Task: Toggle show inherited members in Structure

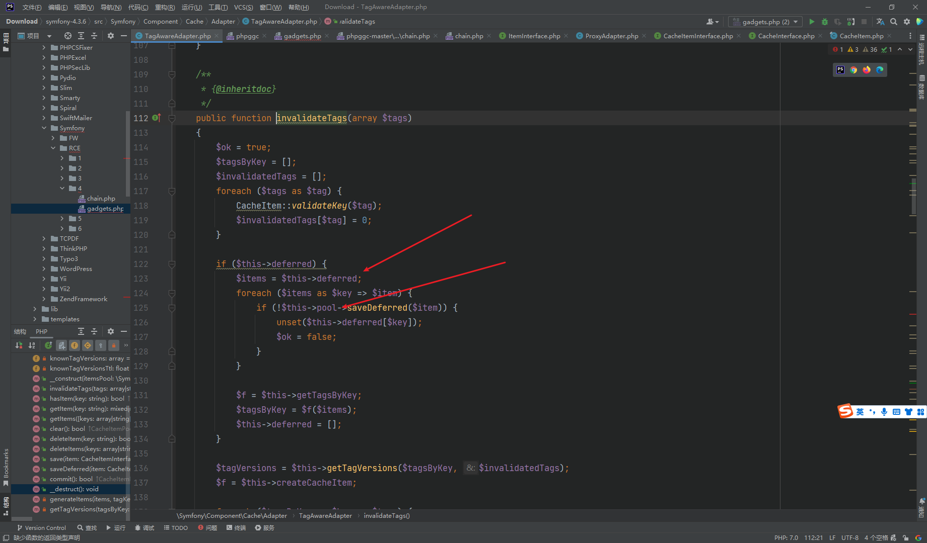Action: [x=48, y=345]
